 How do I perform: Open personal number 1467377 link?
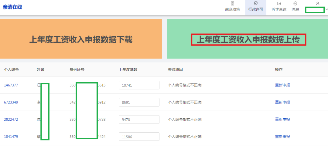coord(11,85)
